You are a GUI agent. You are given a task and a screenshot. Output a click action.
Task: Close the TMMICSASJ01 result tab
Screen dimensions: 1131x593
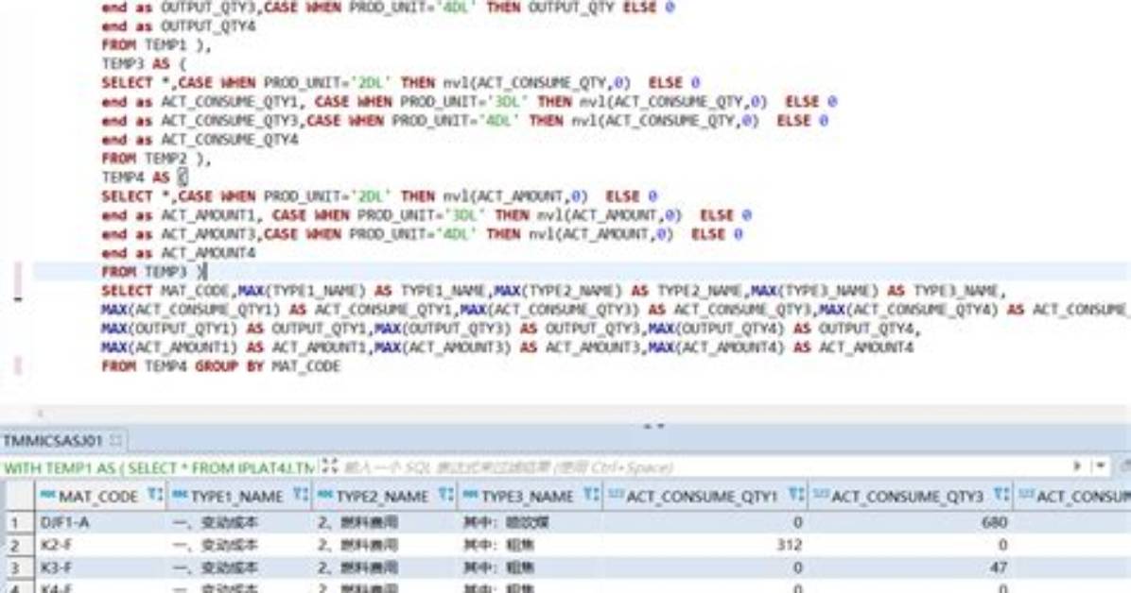coord(115,439)
